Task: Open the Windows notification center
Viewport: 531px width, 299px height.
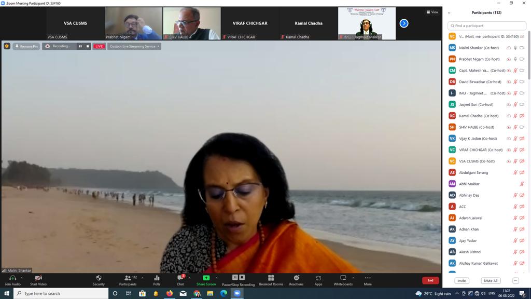Action: tap(523, 294)
